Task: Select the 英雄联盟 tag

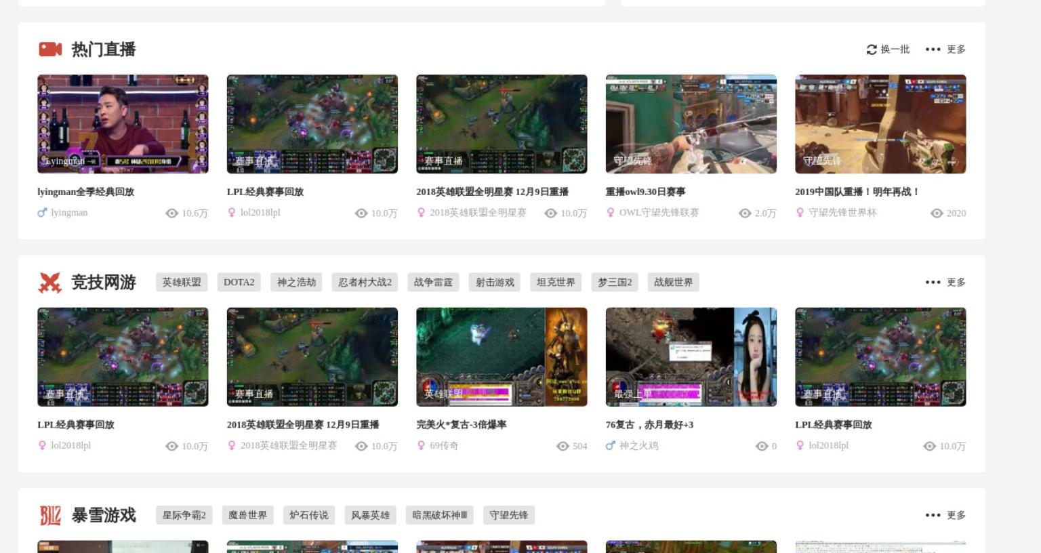Action: pos(182,283)
